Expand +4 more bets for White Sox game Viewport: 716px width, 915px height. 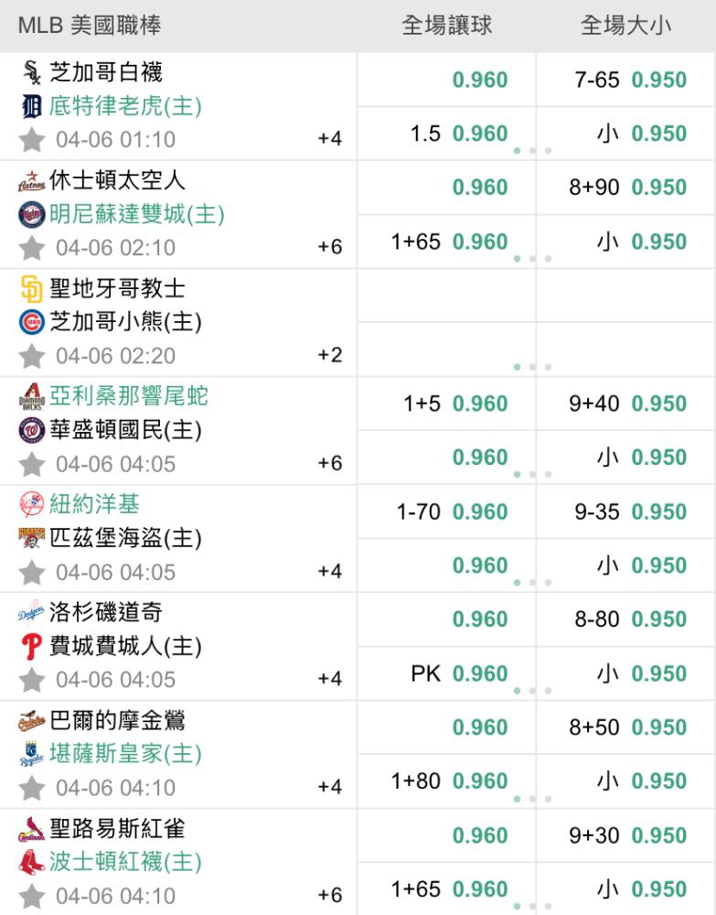330,139
